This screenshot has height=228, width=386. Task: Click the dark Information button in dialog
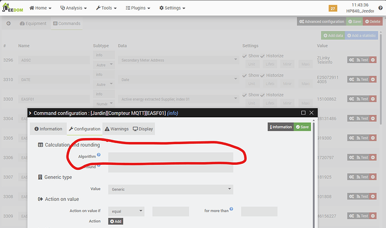[x=281, y=127]
